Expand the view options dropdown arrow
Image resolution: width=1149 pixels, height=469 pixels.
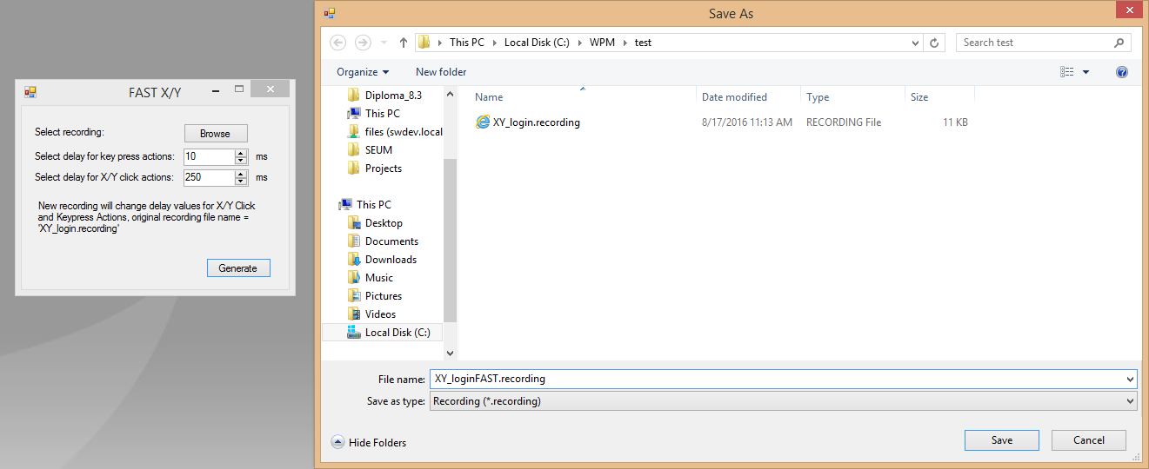[x=1086, y=72]
